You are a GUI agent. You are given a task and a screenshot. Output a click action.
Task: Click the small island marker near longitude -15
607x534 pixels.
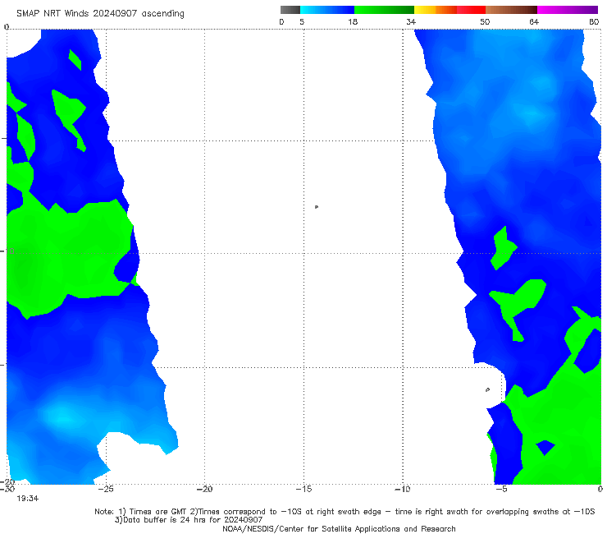click(x=317, y=207)
